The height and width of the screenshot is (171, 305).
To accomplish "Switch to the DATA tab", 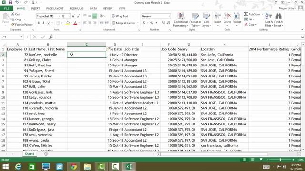I will [x=93, y=9].
